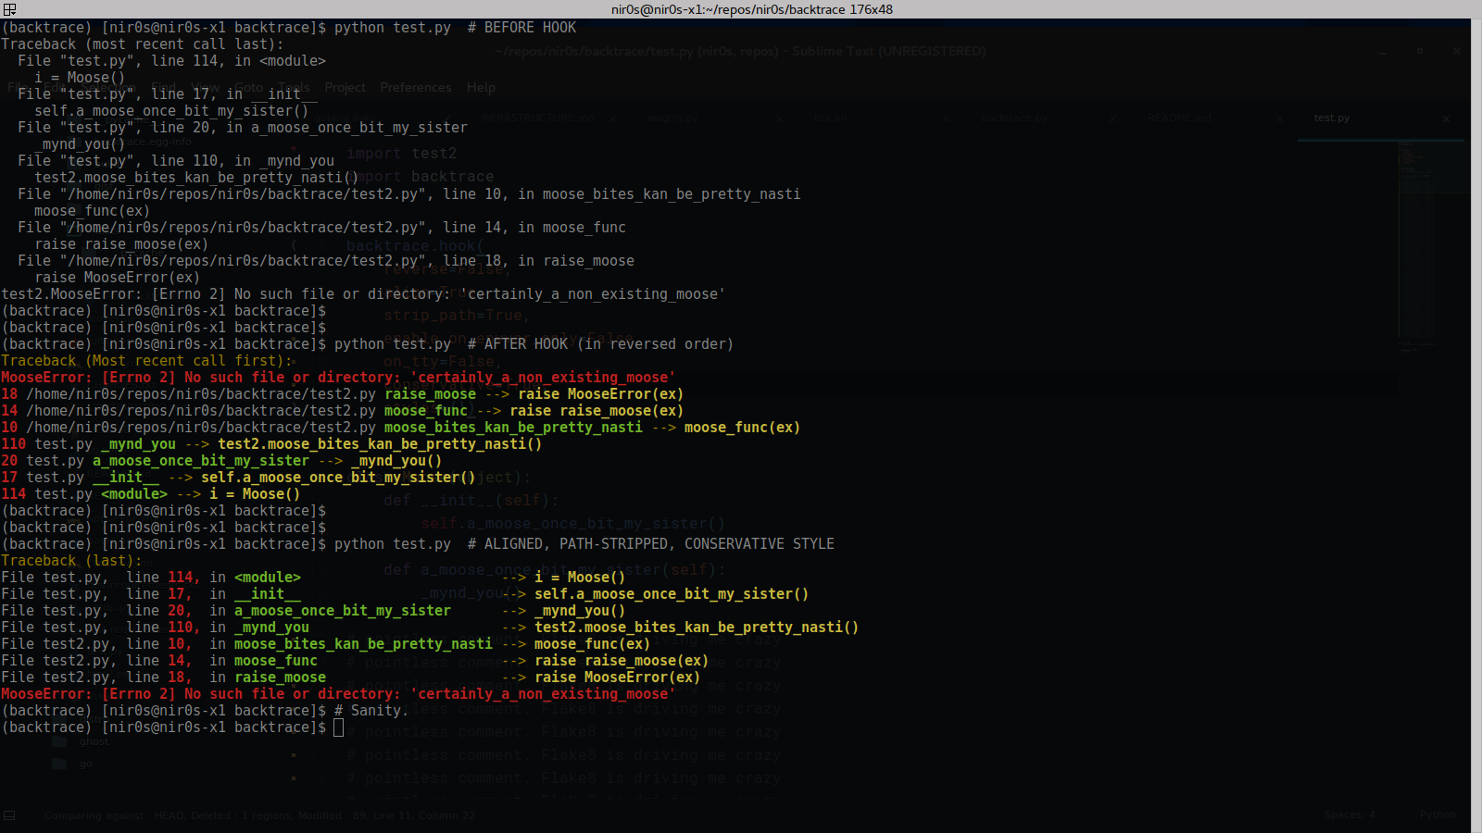Screen dimensions: 1482x833
Task: Open the Project menu in Sublime Text
Action: pyautogui.click(x=345, y=87)
